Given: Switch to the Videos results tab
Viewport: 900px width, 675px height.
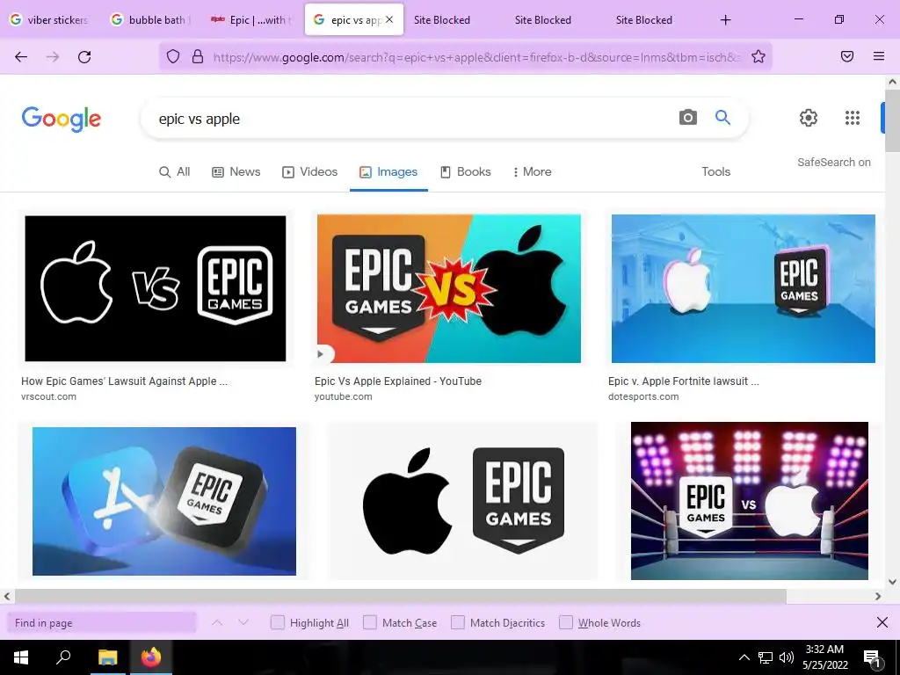Looking at the screenshot, I should pyautogui.click(x=310, y=171).
